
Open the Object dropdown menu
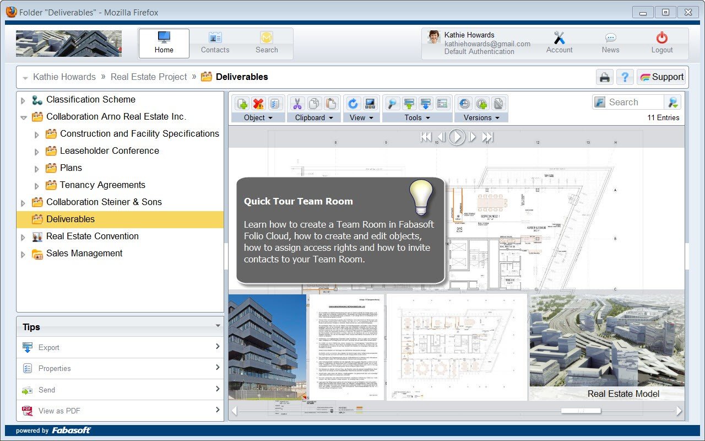258,117
